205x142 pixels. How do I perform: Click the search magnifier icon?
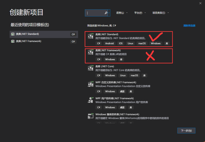(106, 13)
